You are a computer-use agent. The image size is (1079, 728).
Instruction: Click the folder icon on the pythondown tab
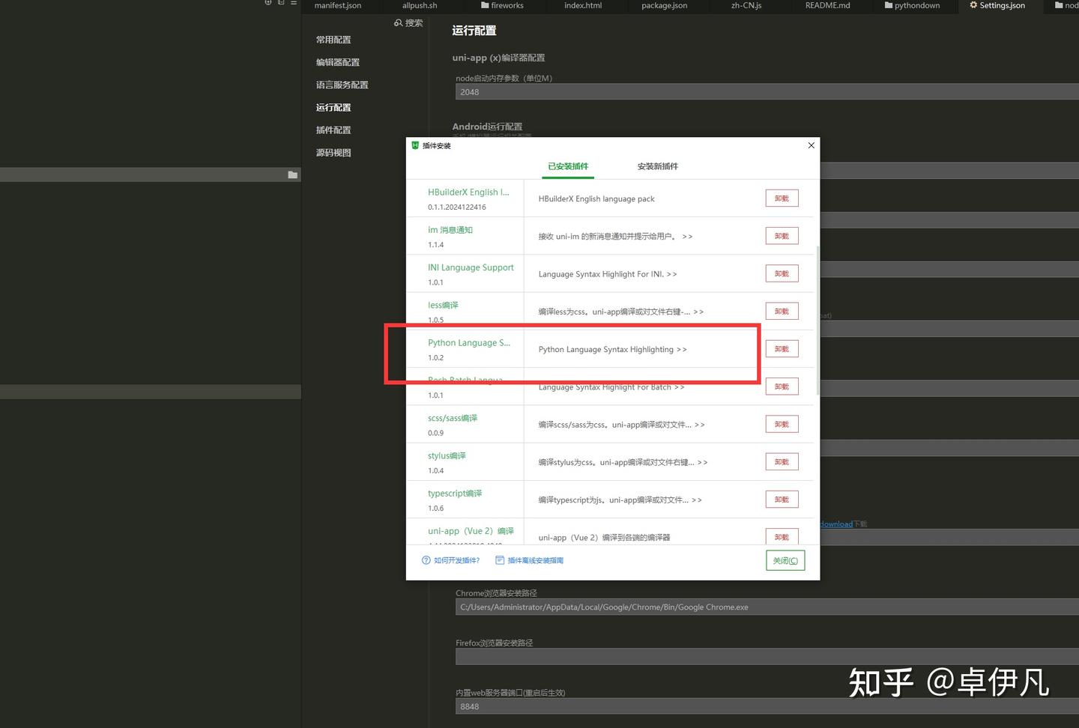[887, 5]
